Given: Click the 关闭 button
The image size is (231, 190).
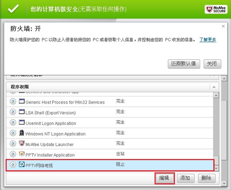Looking at the screenshot, I should tap(212, 64).
